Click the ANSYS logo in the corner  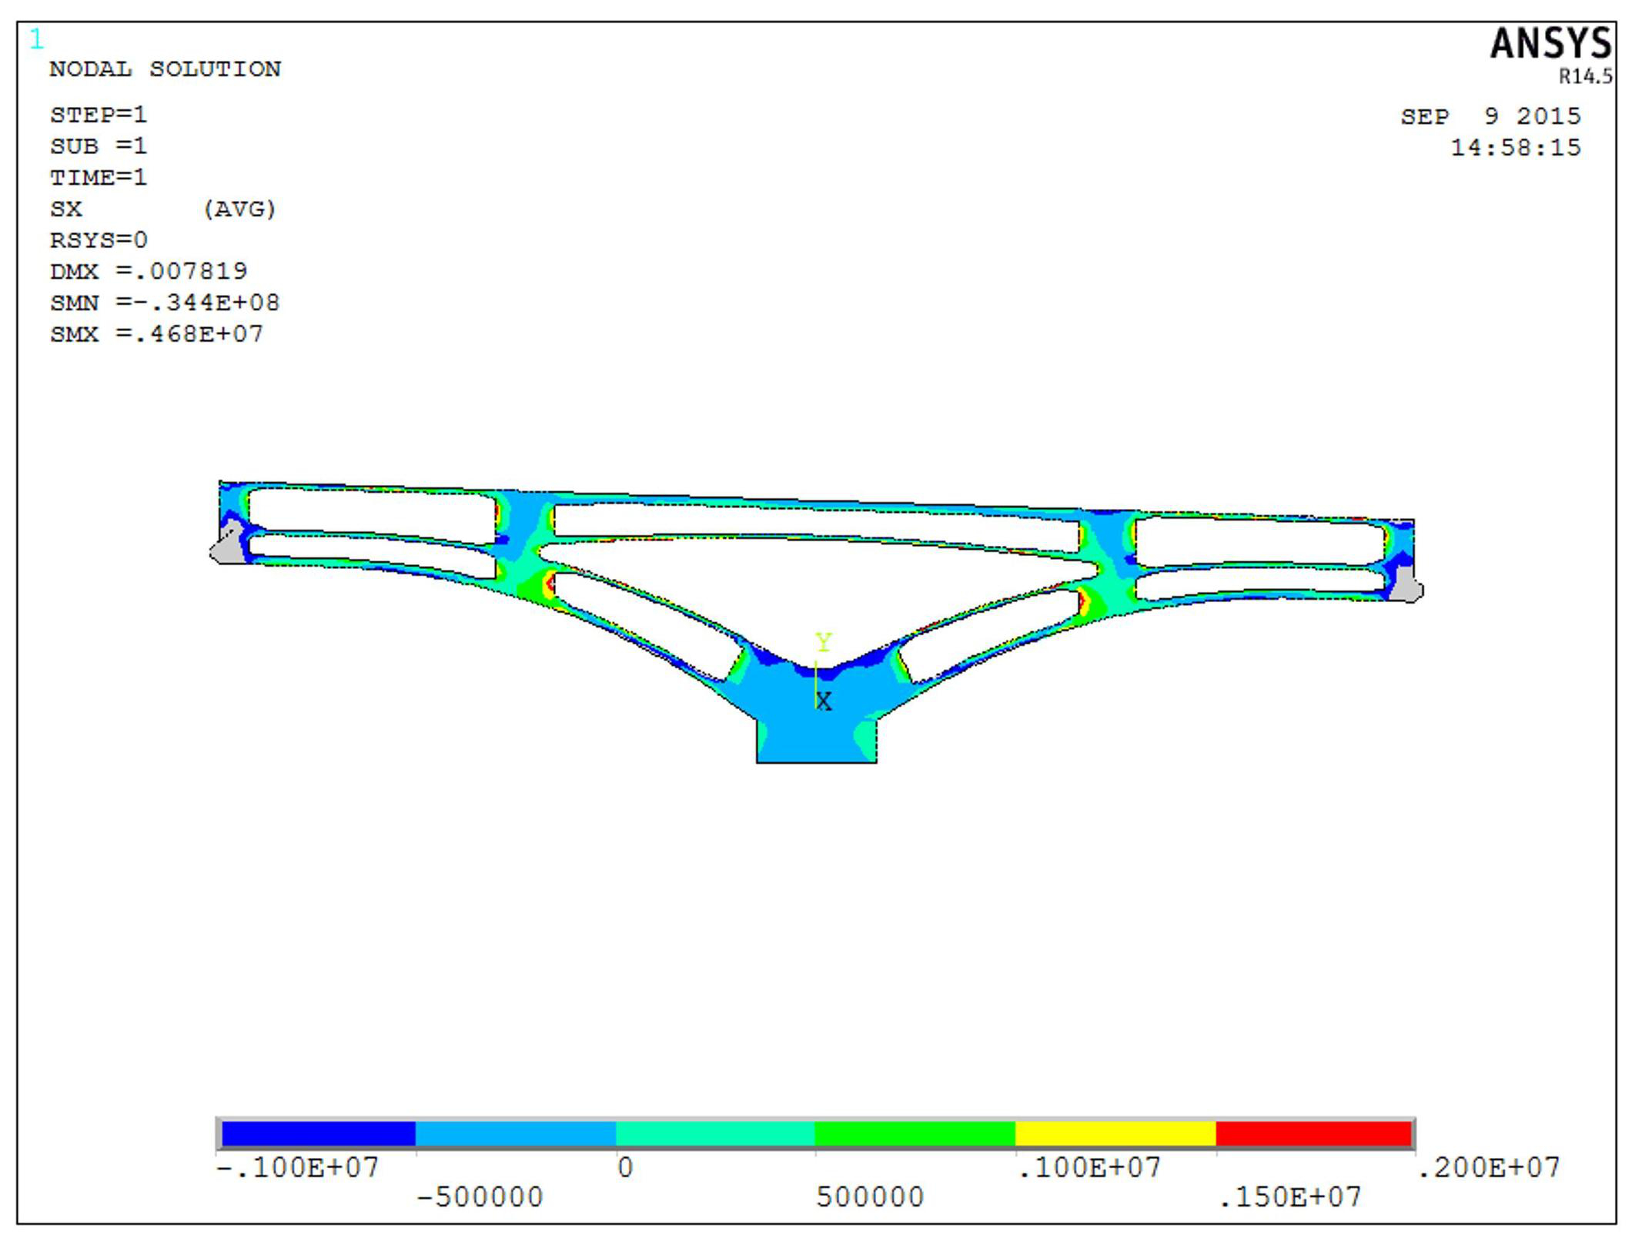click(1549, 45)
